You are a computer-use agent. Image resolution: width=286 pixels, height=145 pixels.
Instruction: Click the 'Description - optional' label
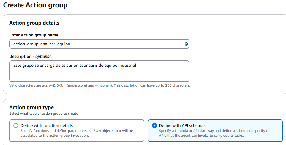click(30, 56)
